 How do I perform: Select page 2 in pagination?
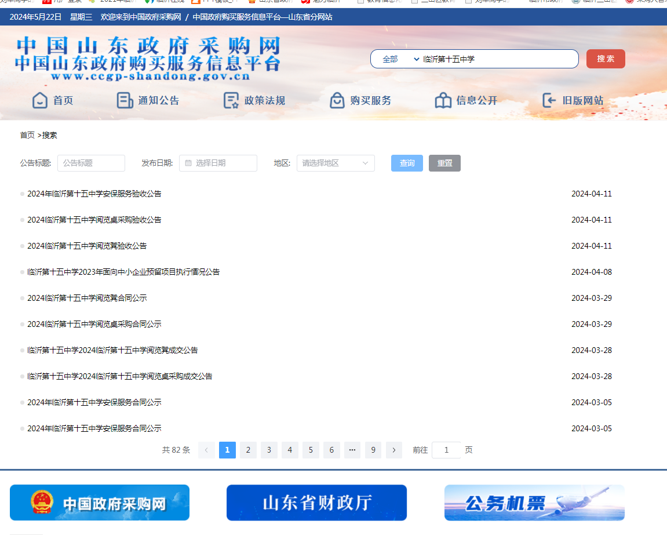(x=248, y=450)
